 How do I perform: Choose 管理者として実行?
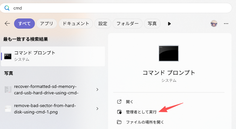pyautogui.click(x=141, y=112)
